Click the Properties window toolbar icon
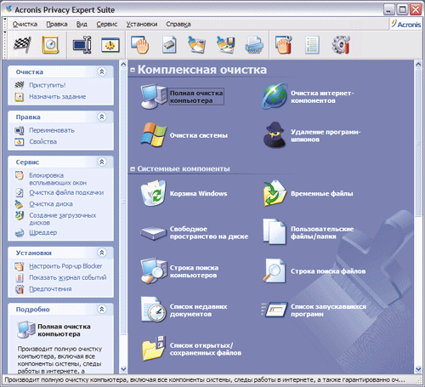Image resolution: width=425 pixels, height=387 pixels. pyautogui.click(x=110, y=45)
